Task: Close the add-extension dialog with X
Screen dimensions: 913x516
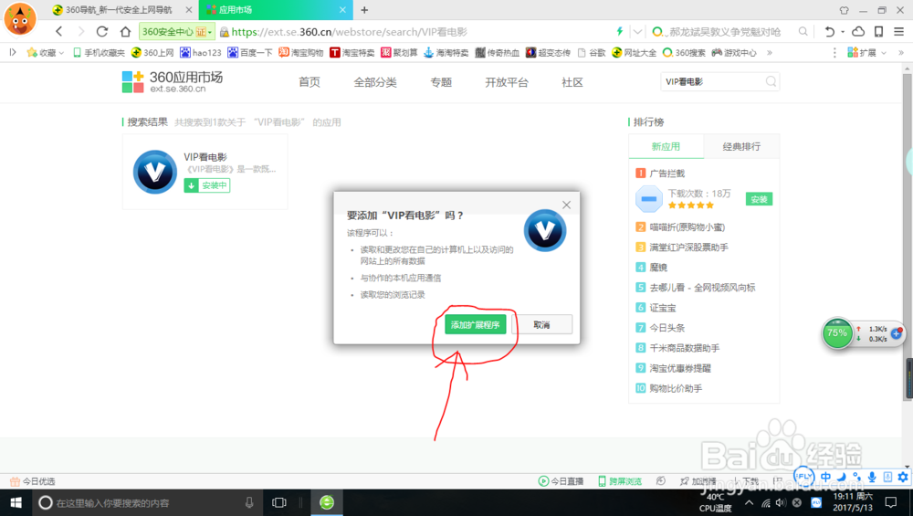Action: pyautogui.click(x=567, y=205)
